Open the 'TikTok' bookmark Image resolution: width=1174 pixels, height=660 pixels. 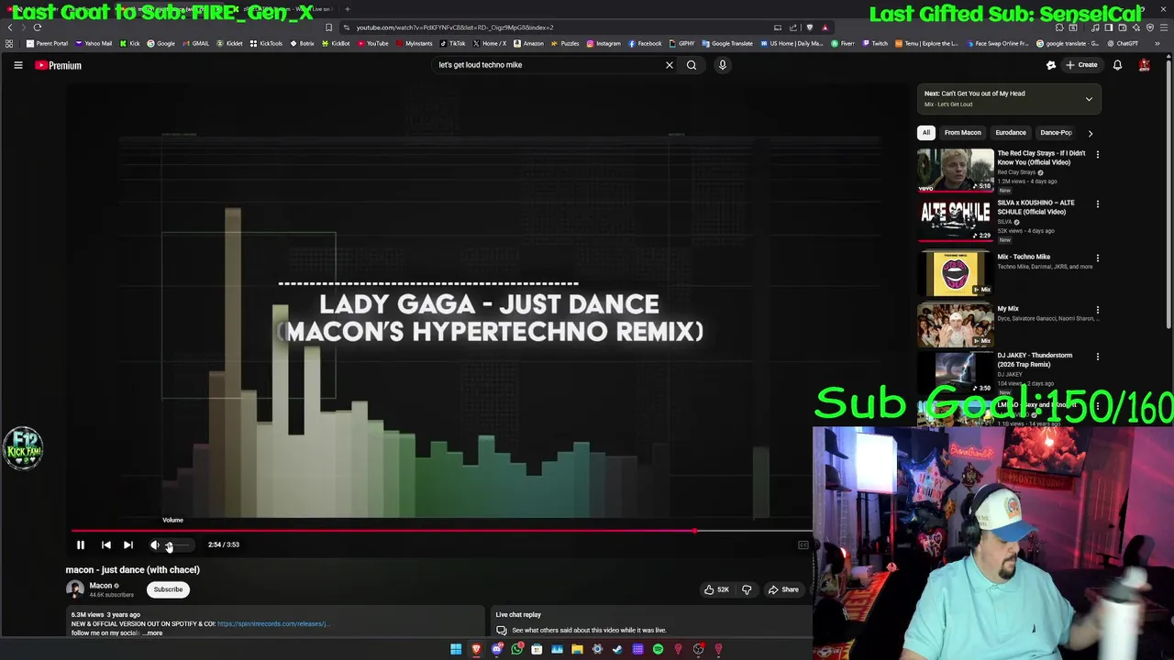[x=452, y=43]
